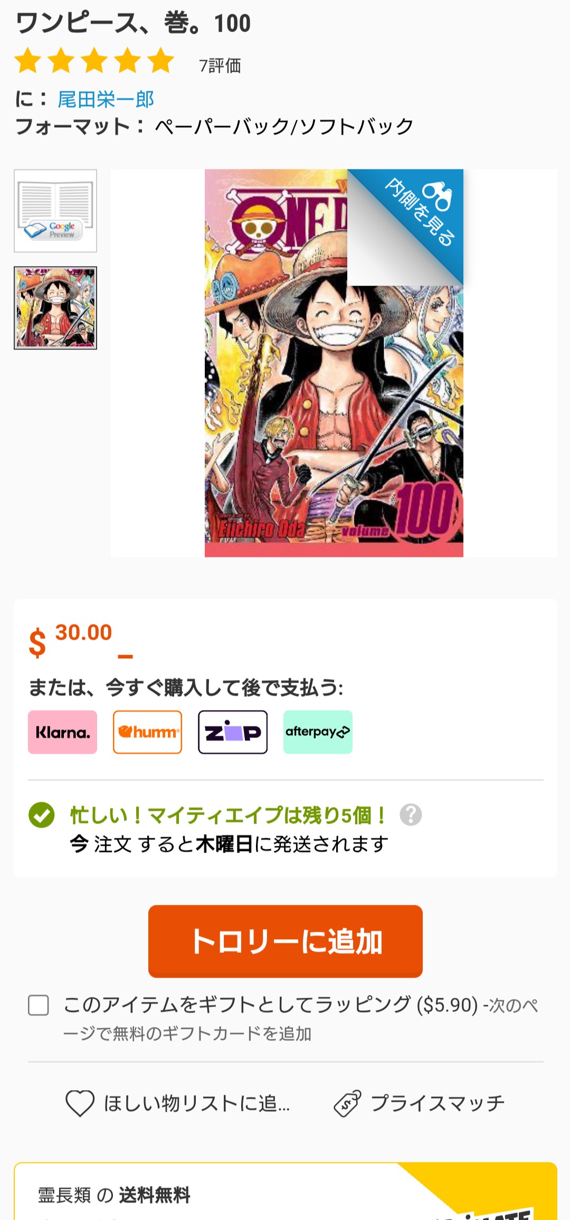Open the プライスマッチ link

(438, 1103)
